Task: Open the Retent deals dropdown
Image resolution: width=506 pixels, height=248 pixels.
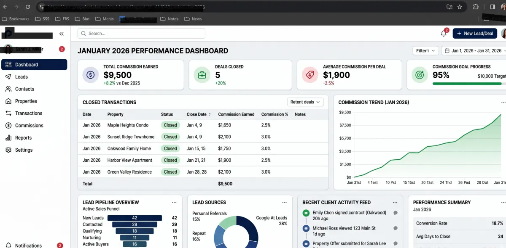Action: (305, 102)
